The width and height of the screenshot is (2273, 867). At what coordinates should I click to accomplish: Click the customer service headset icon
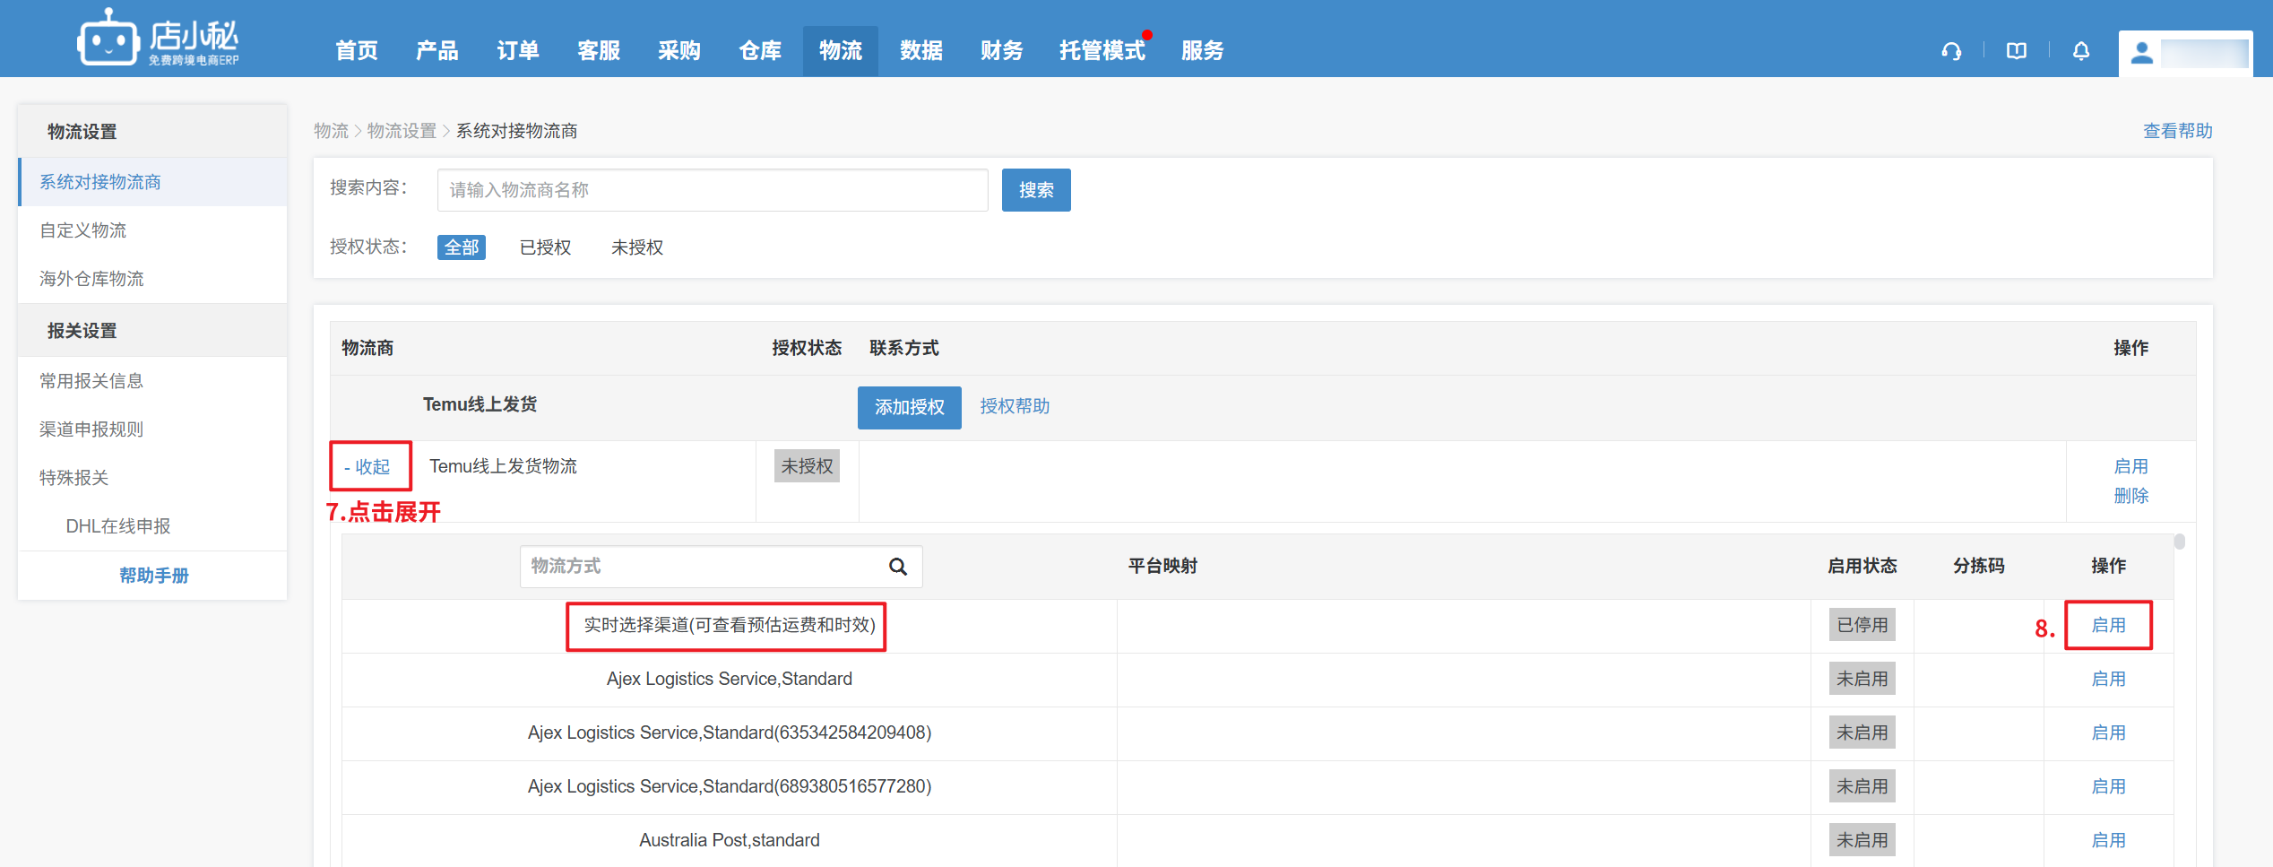click(1951, 51)
